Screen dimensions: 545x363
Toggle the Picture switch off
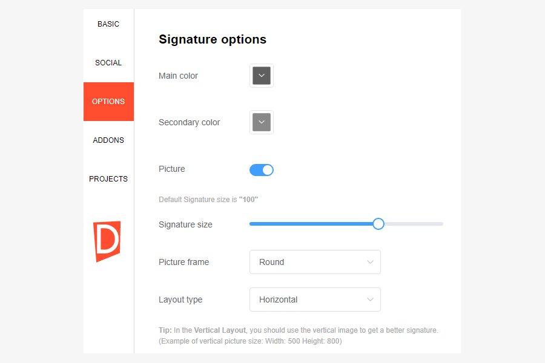pyautogui.click(x=261, y=169)
